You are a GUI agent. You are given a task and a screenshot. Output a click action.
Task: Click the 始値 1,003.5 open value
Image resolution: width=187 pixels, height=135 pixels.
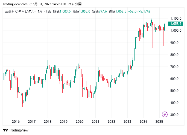(x=62, y=11)
